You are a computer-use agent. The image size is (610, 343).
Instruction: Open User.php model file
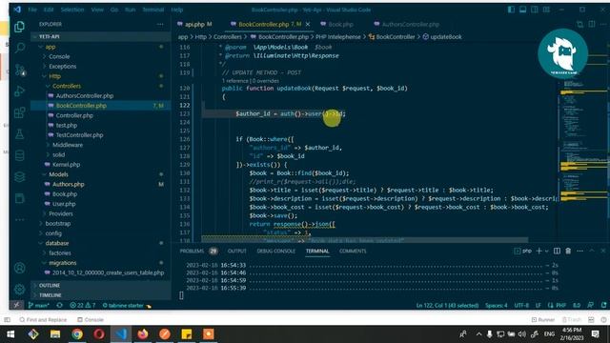[x=64, y=204]
